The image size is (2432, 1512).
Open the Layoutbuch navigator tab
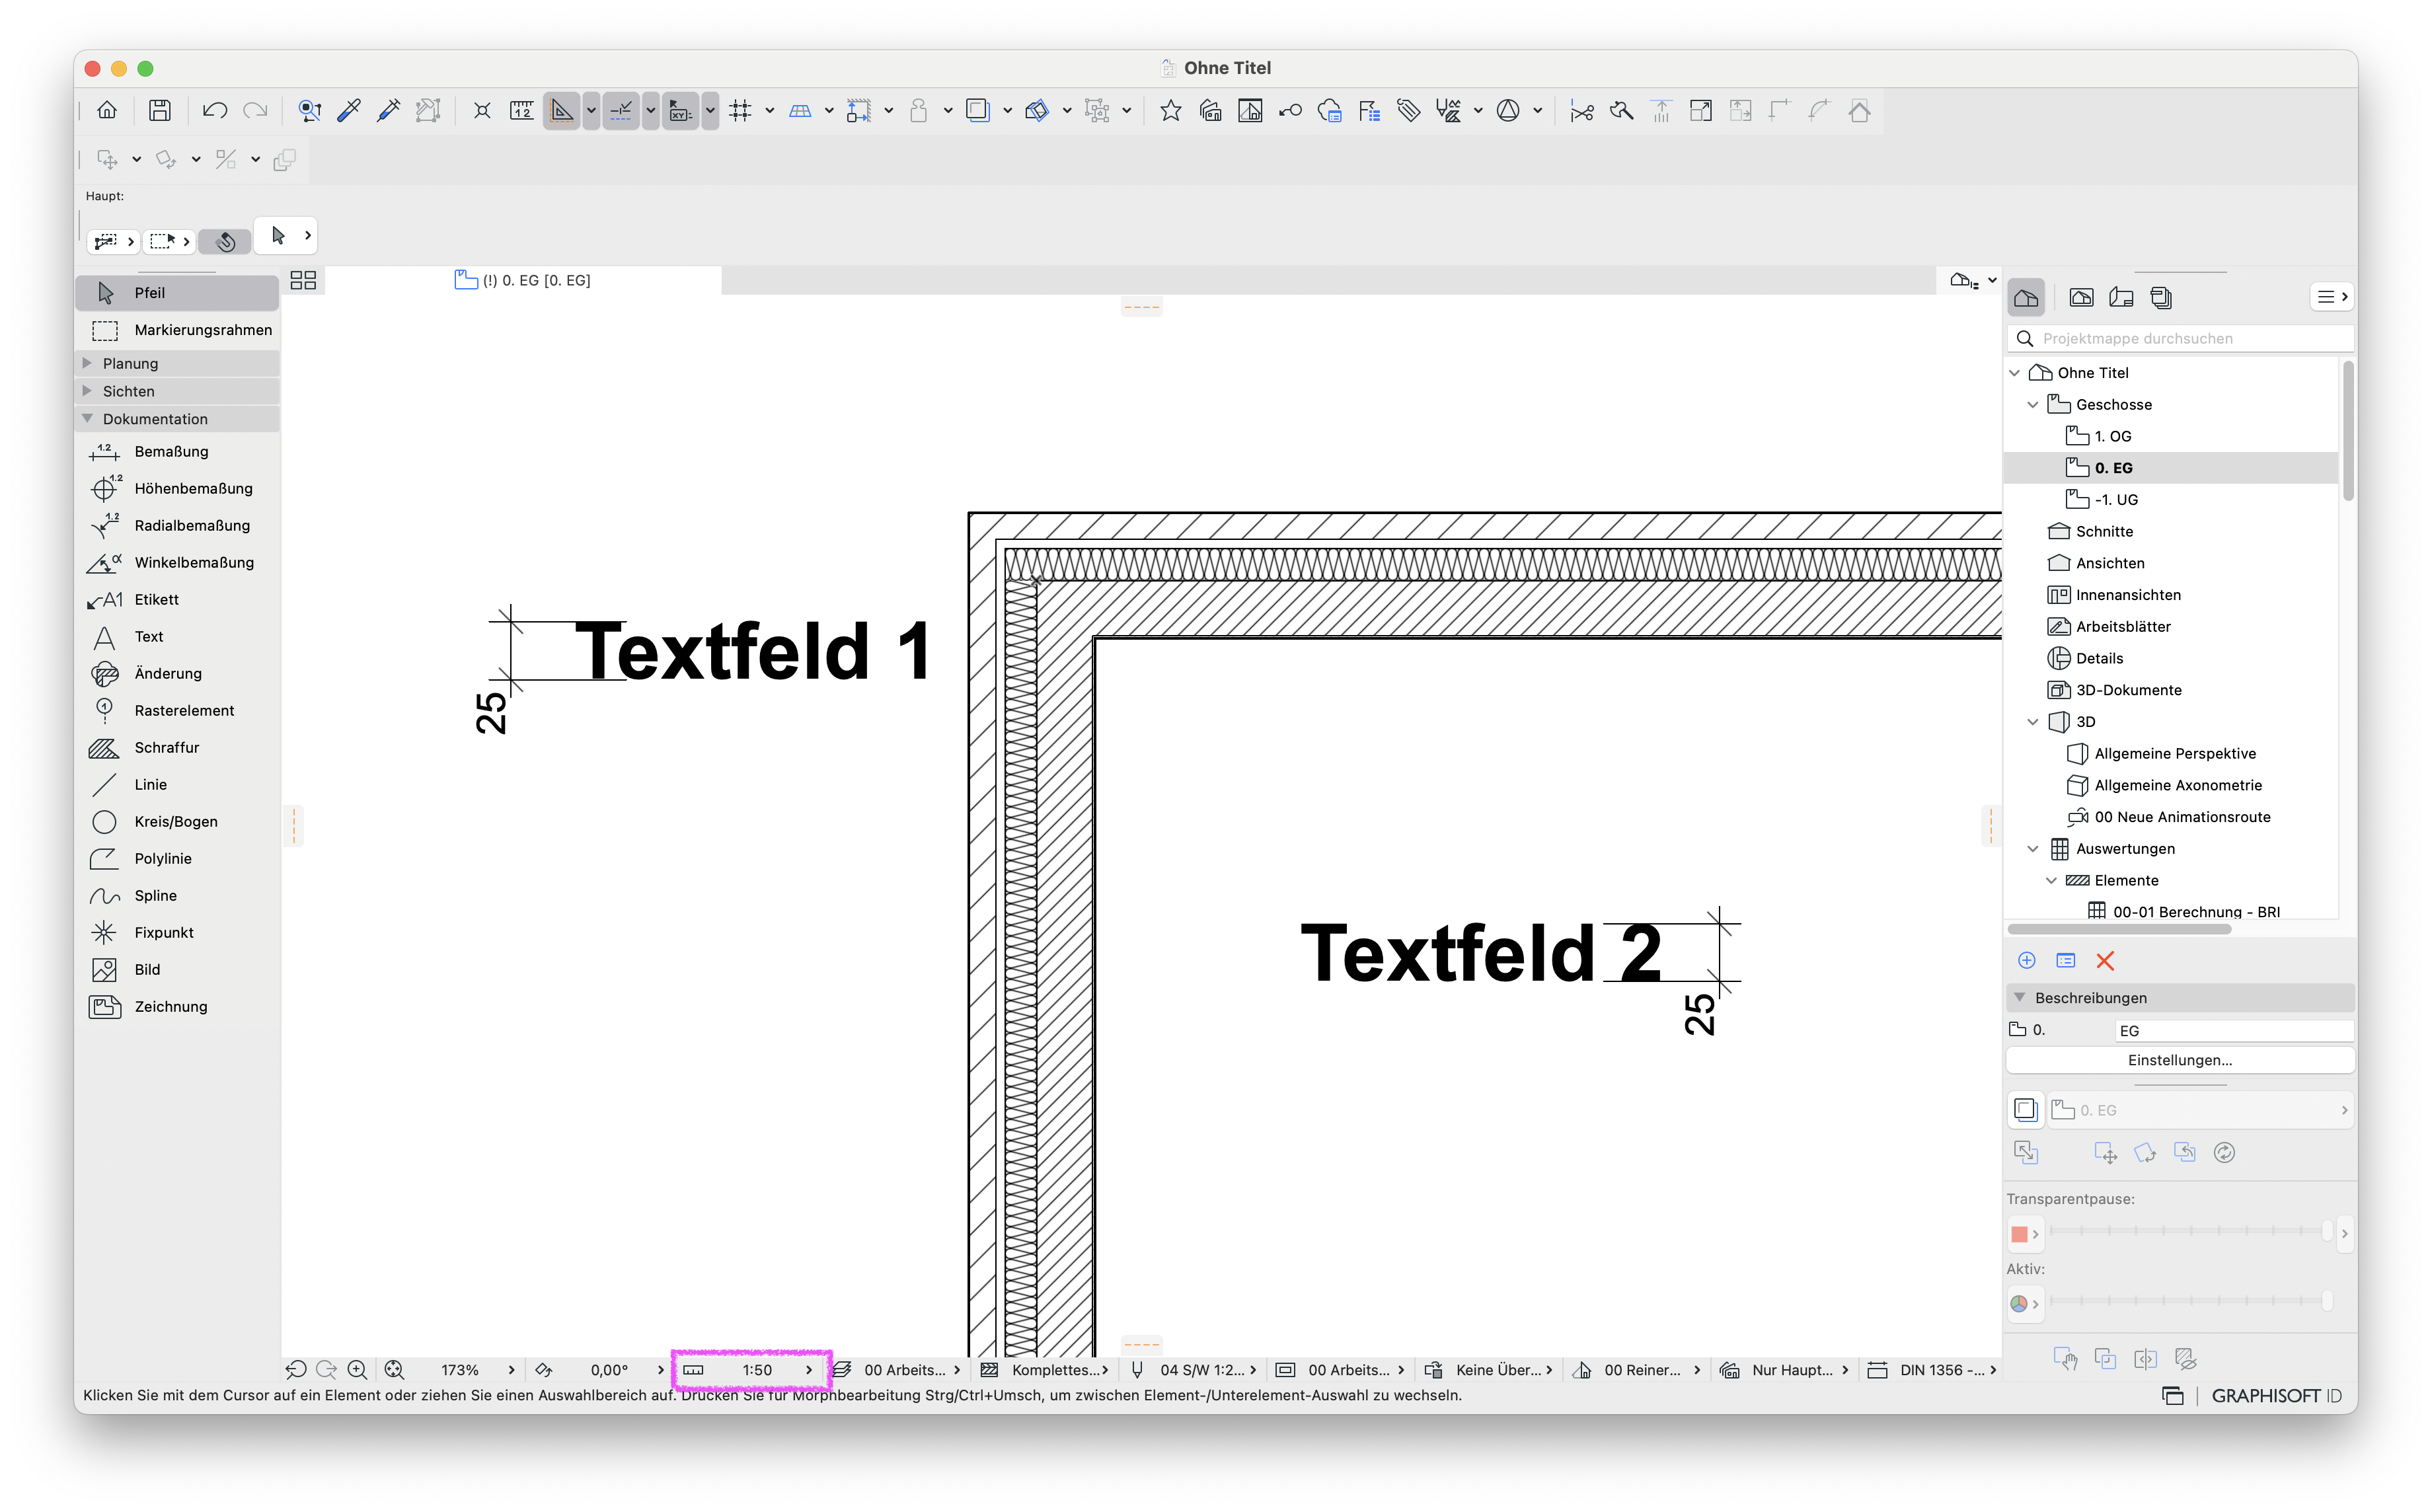[x=2121, y=298]
